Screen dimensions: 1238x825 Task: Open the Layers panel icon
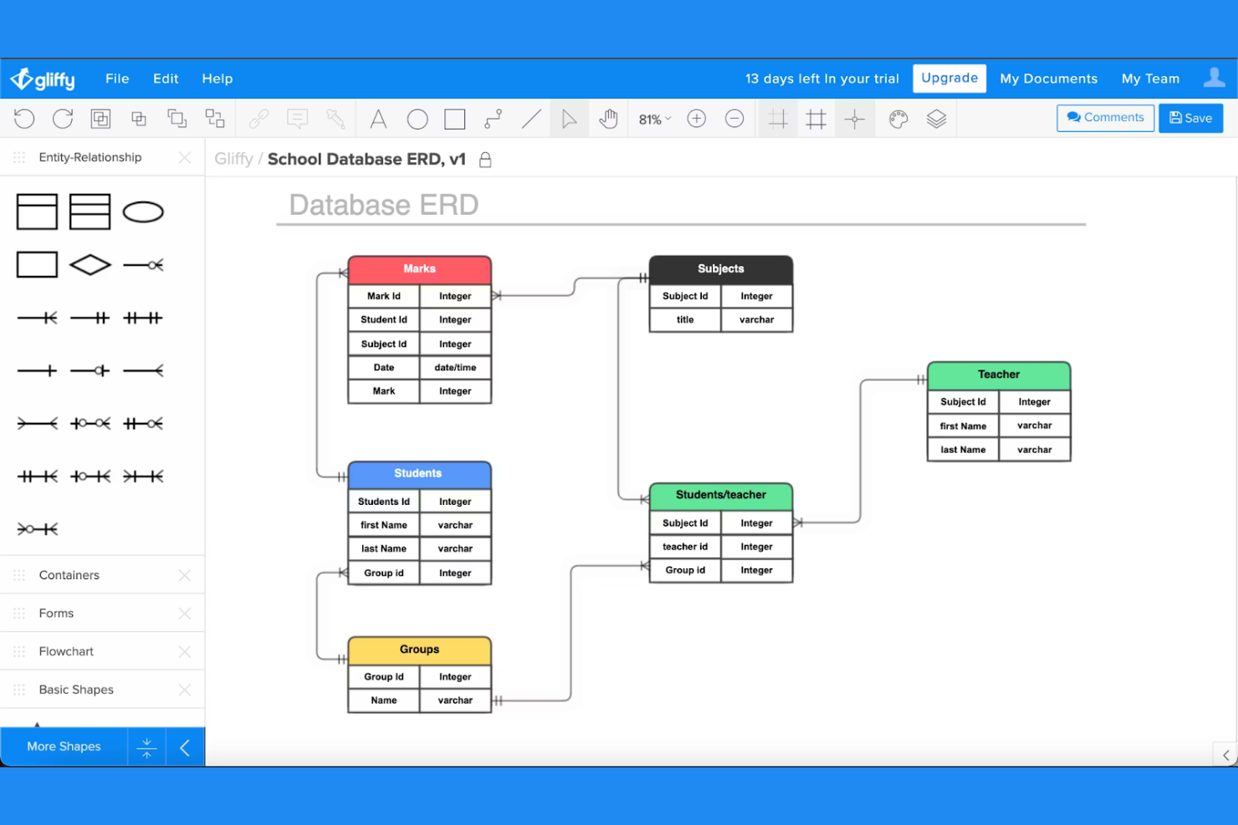936,118
